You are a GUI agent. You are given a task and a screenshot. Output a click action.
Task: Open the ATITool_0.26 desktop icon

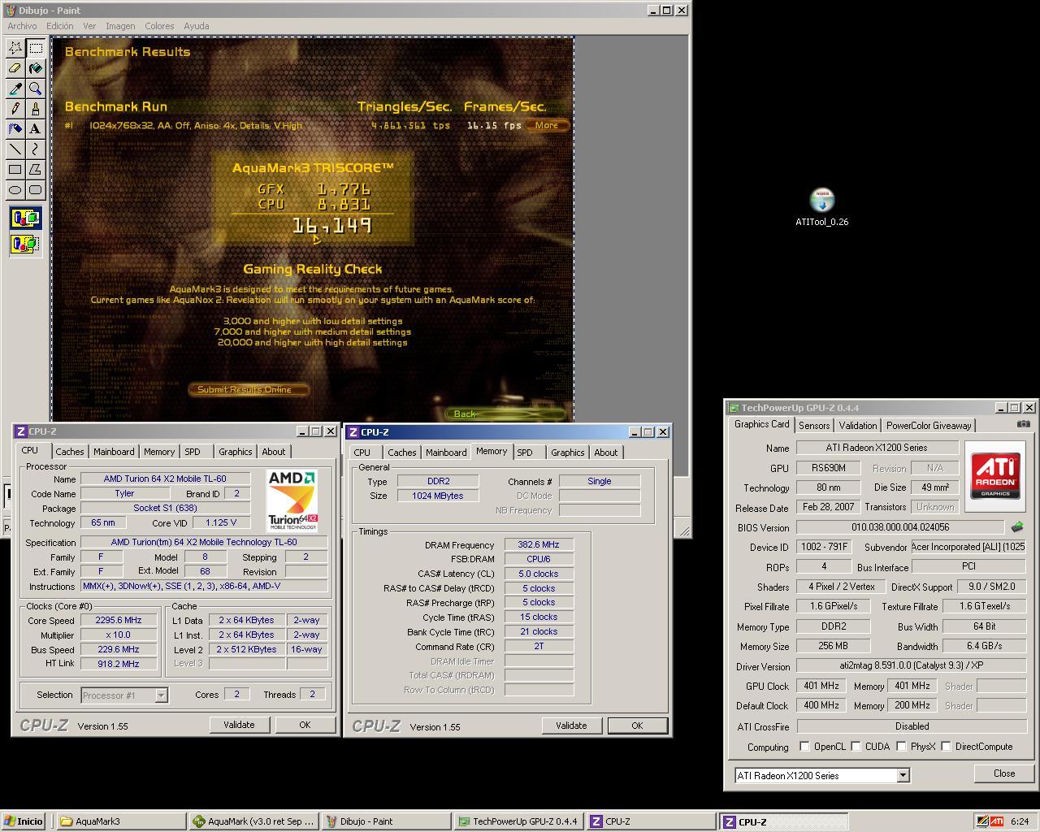point(822,207)
